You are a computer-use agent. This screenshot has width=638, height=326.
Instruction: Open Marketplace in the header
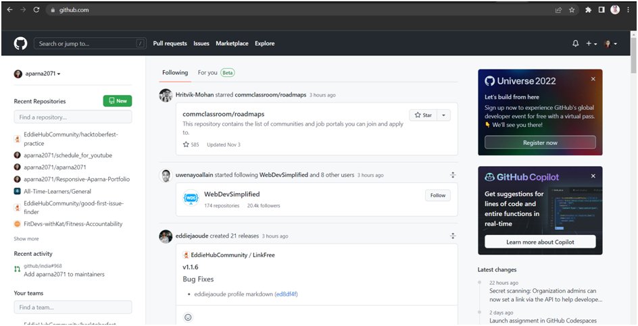click(232, 43)
